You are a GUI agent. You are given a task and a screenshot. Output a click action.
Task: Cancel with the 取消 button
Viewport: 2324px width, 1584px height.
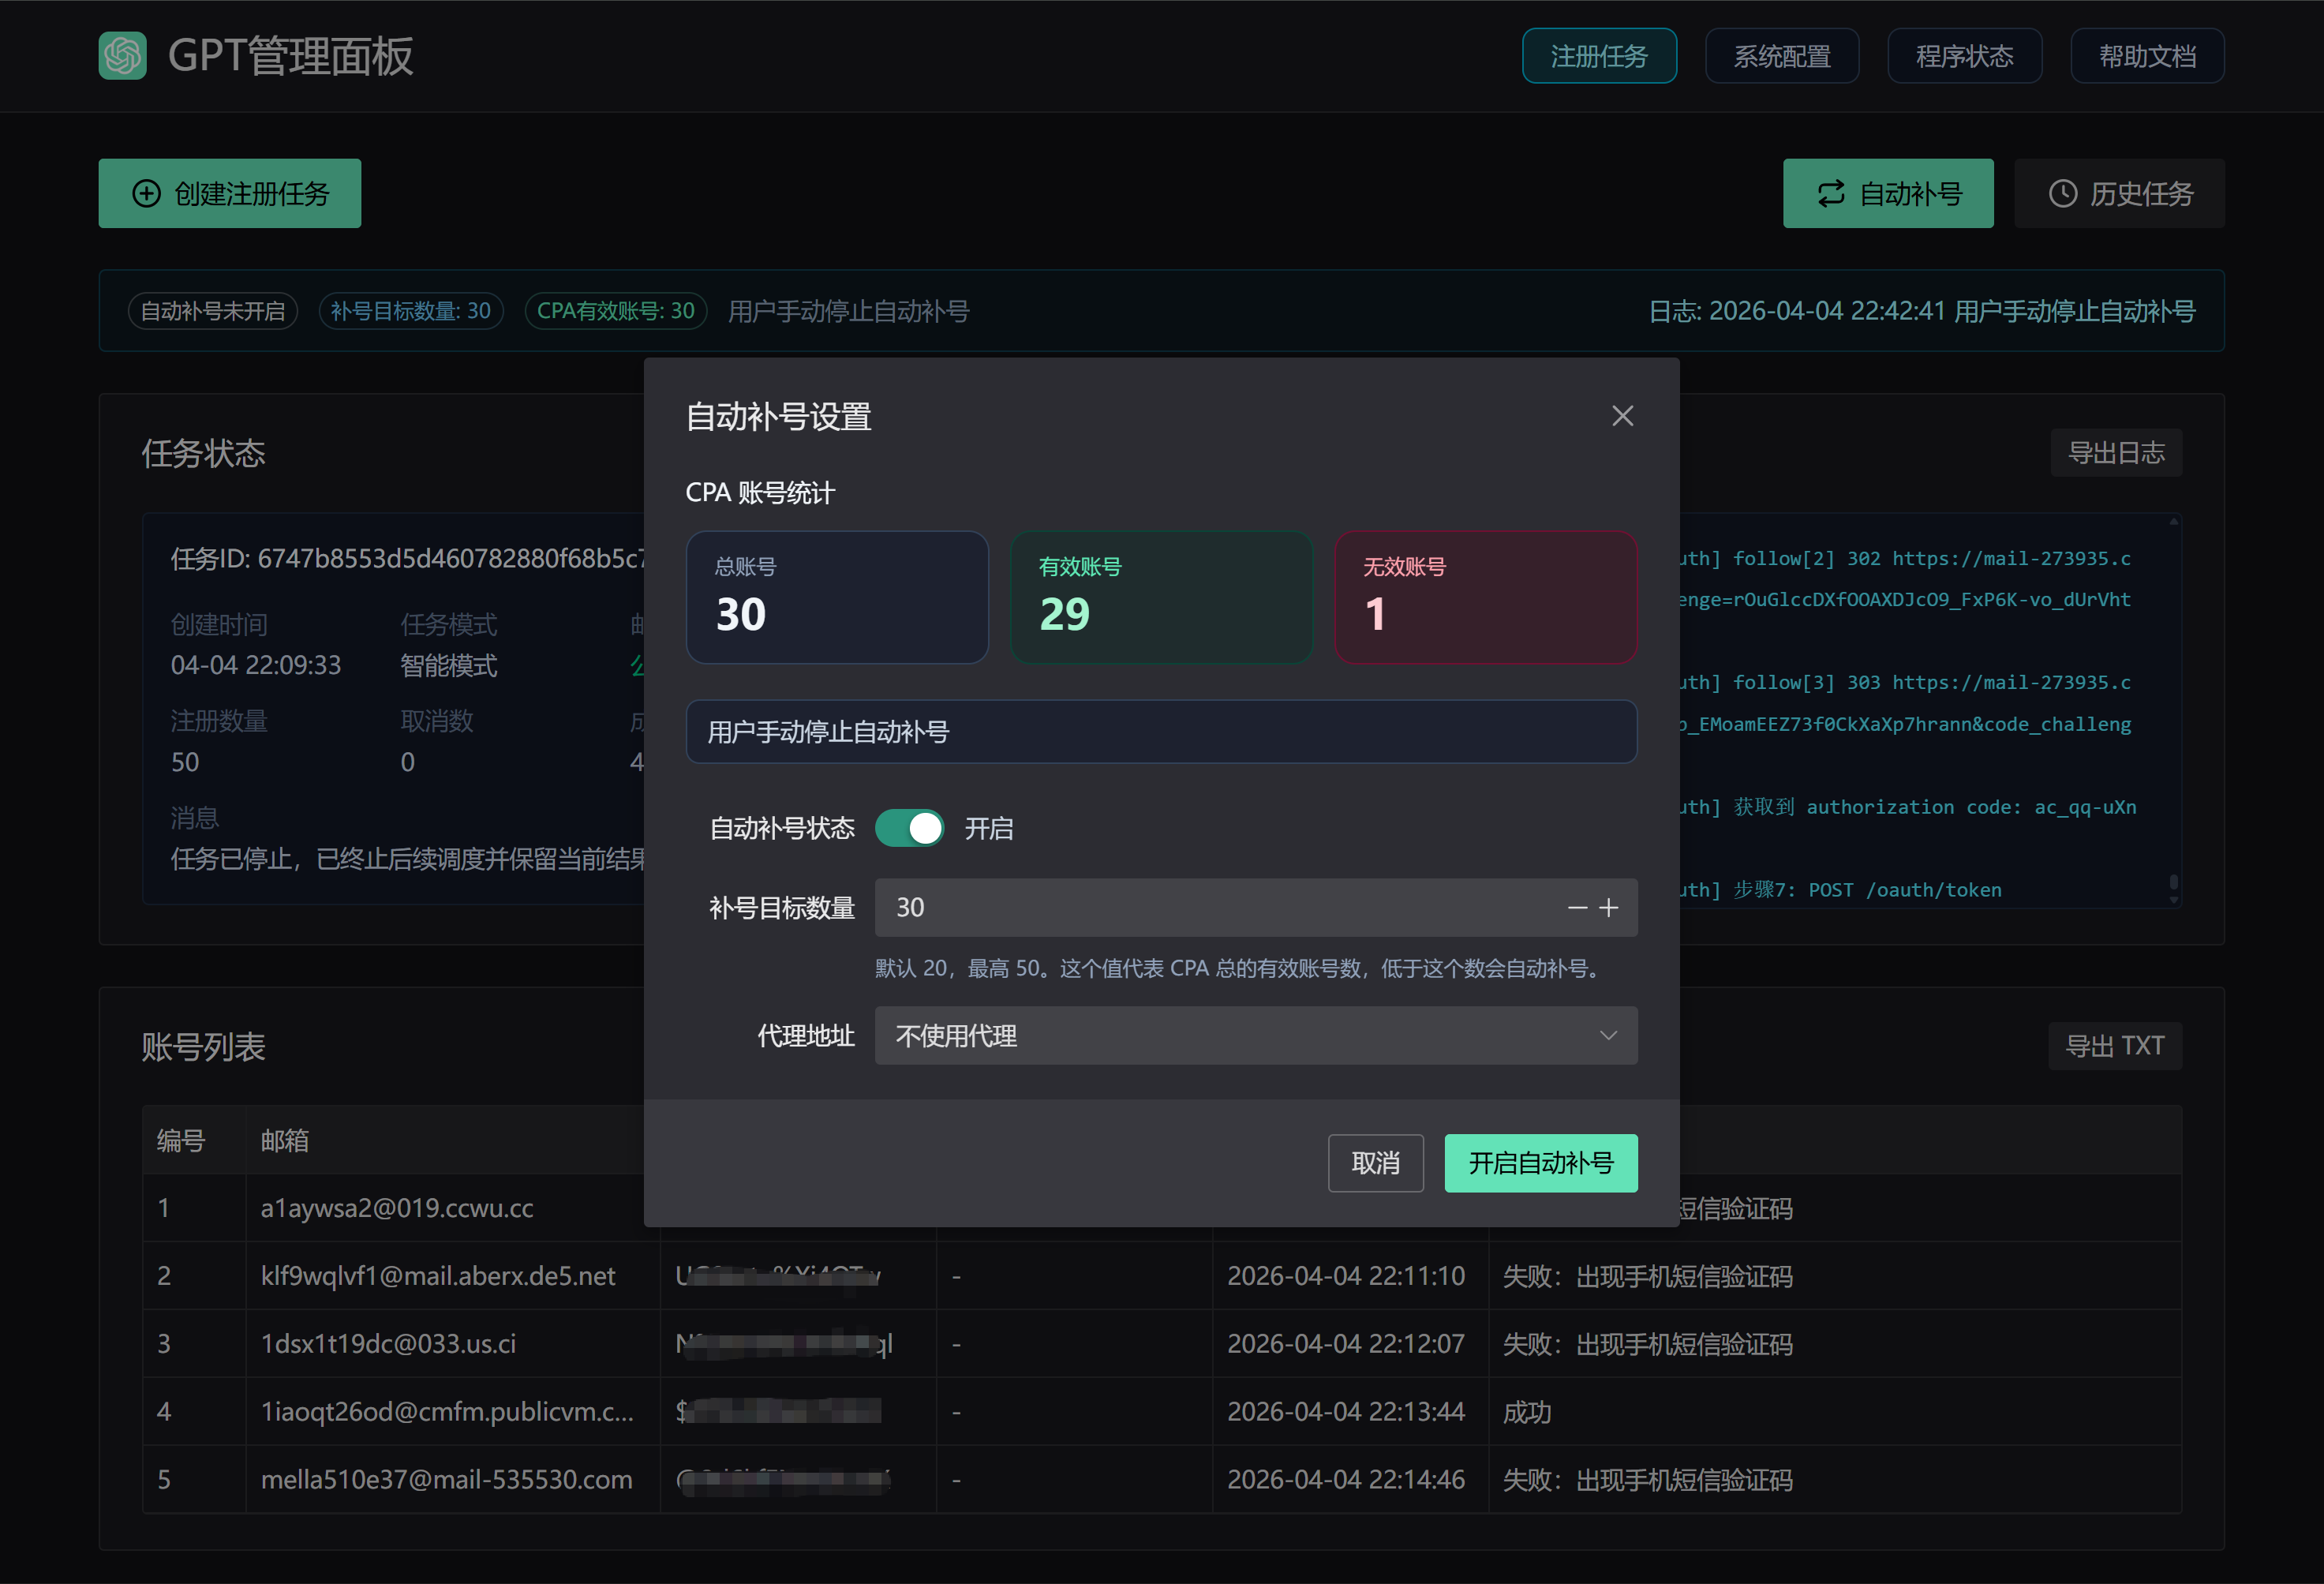tap(1376, 1163)
